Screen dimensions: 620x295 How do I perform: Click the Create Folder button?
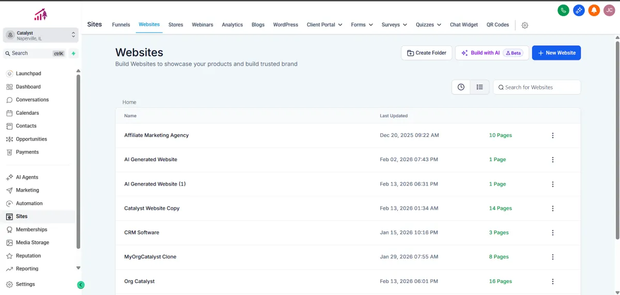click(427, 53)
